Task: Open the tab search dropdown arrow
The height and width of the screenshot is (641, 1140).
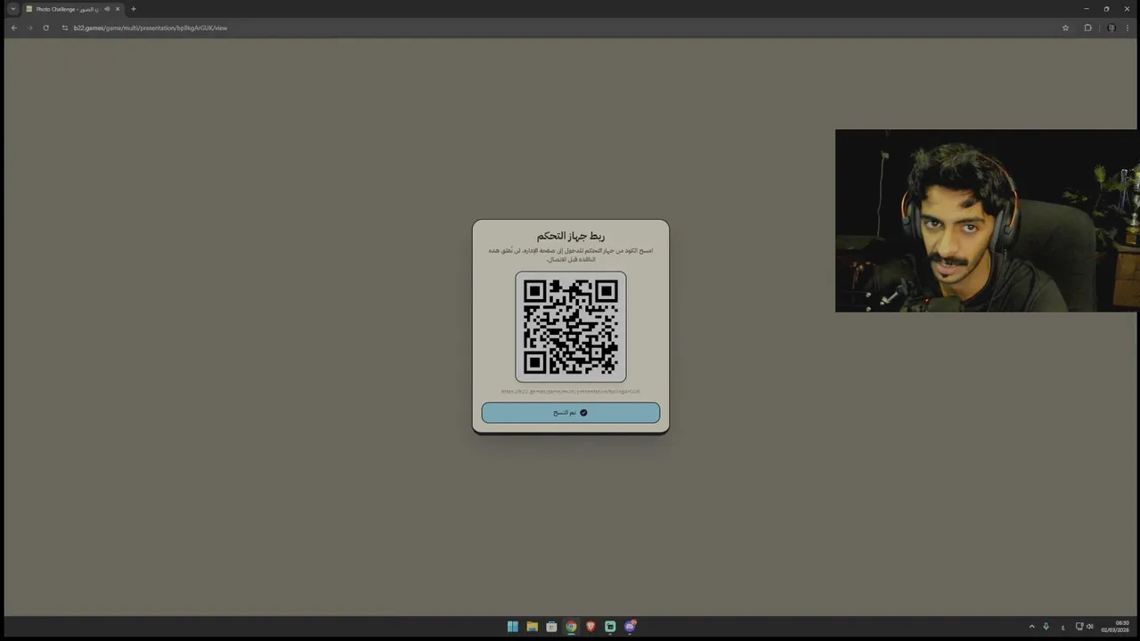Action: [12, 9]
